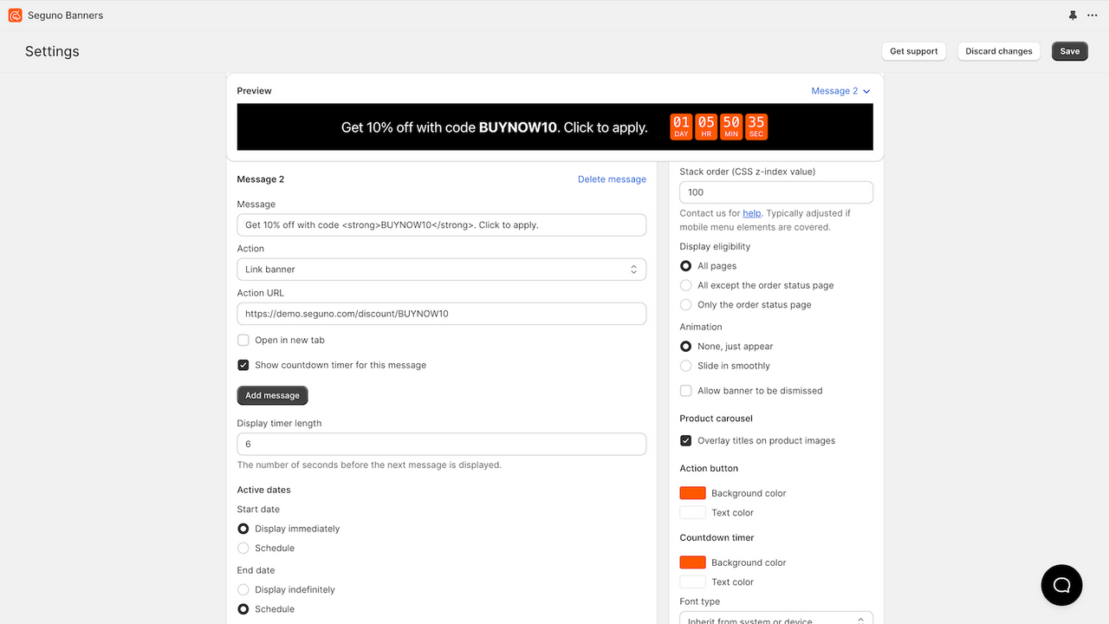The image size is (1109, 624).
Task: Click the Delete message link
Action: tap(612, 179)
